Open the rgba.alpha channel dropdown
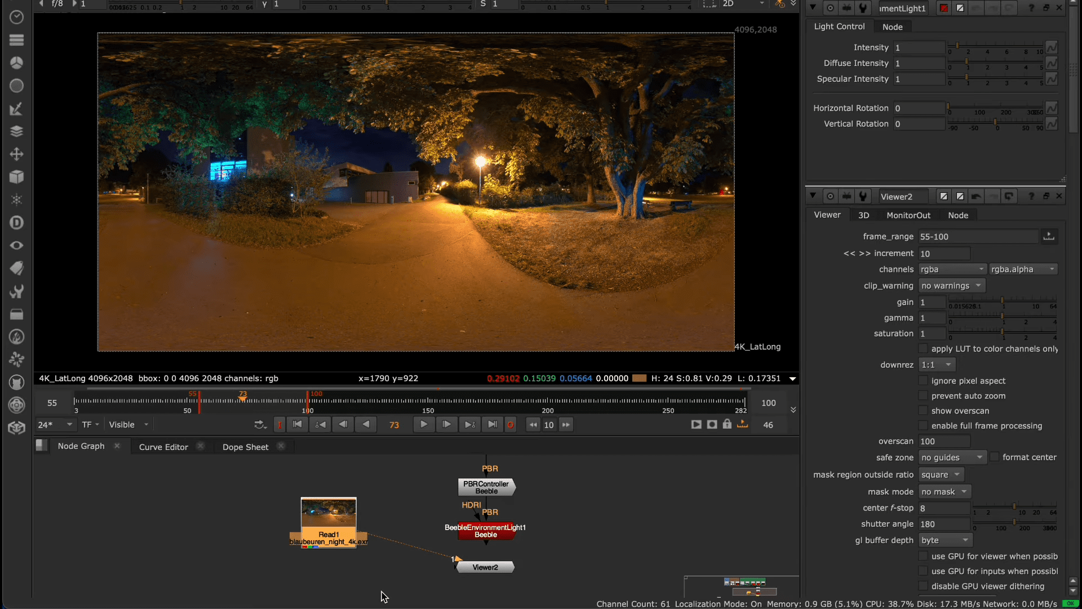Image resolution: width=1082 pixels, height=609 pixels. (1023, 269)
